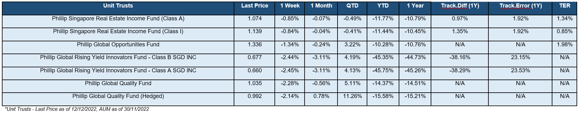Click the 23.53% tracking error cell
The height and width of the screenshot is (113, 580).
[520, 70]
